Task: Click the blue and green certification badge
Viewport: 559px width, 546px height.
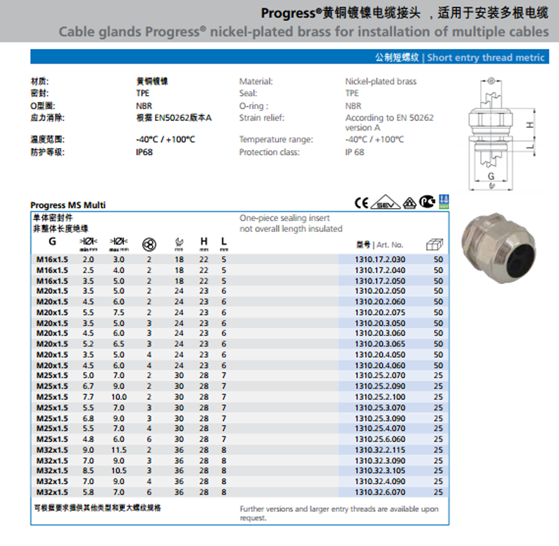Action: pyautogui.click(x=443, y=202)
